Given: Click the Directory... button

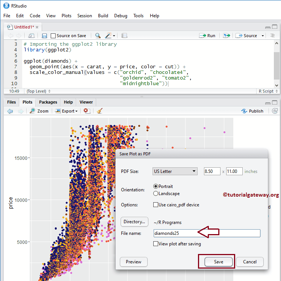Looking at the screenshot, I should click(x=134, y=222).
